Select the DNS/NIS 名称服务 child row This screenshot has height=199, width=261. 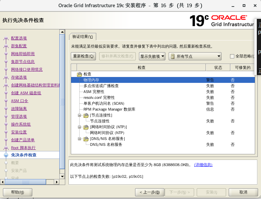pyautogui.click(x=163, y=145)
